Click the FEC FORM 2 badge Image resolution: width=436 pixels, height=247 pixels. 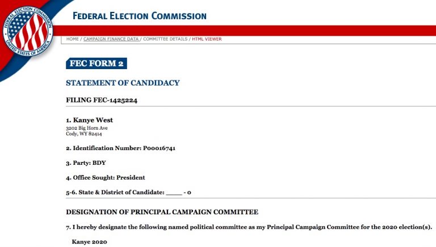[x=97, y=63]
